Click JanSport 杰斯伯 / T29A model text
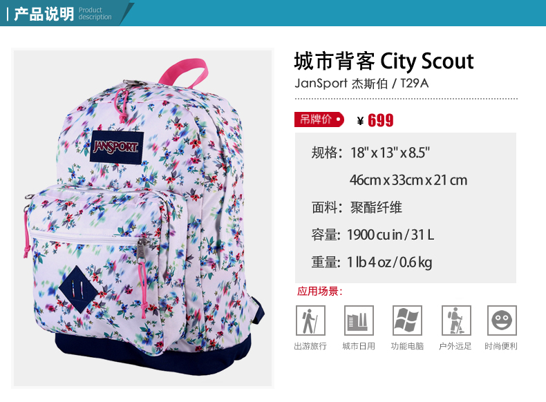This screenshot has width=546, height=402. [x=361, y=84]
